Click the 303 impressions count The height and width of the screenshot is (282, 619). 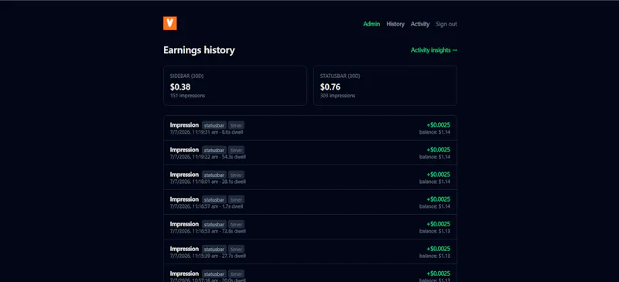[337, 96]
